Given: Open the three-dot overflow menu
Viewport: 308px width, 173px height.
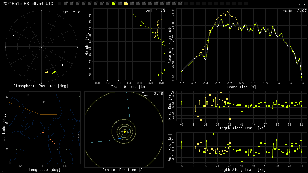Looking at the screenshot, I should coord(302,4).
